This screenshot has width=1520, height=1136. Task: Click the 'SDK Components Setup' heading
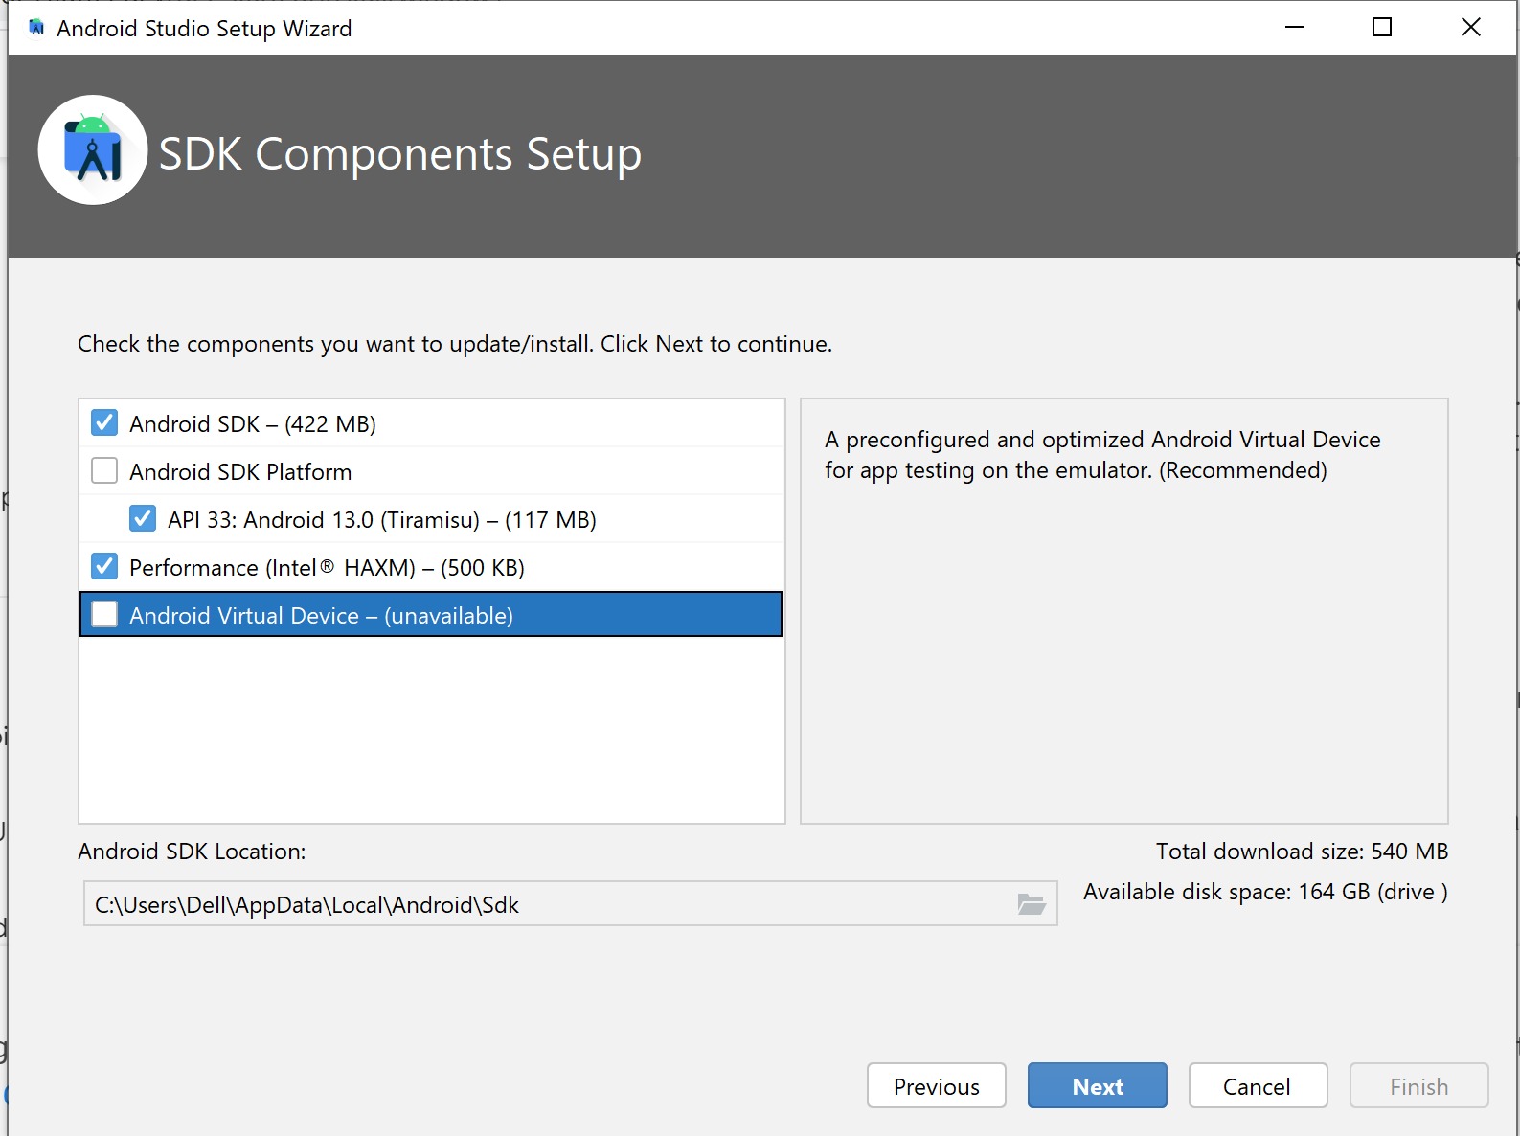coord(400,154)
